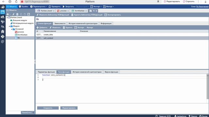Collapse the Kanban_board tree node
This screenshot has height=117, width=209.
[7, 18]
